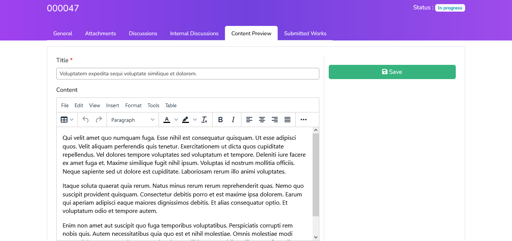Expand the Paragraph format dropdown
The image size is (512, 241).
tap(133, 120)
